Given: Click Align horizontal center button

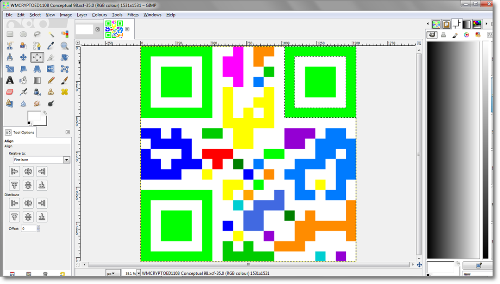Looking at the screenshot, I should [28, 171].
